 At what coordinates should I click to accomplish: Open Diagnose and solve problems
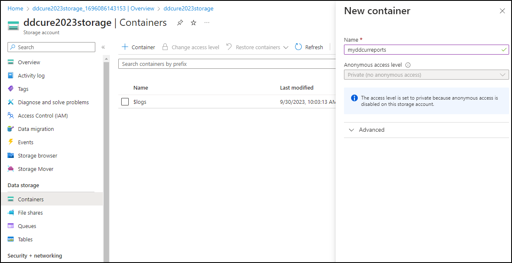pos(53,102)
